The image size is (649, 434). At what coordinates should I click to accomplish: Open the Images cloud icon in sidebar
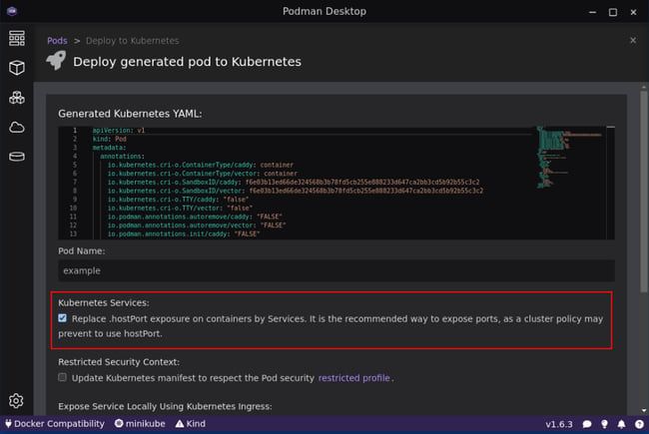click(16, 127)
